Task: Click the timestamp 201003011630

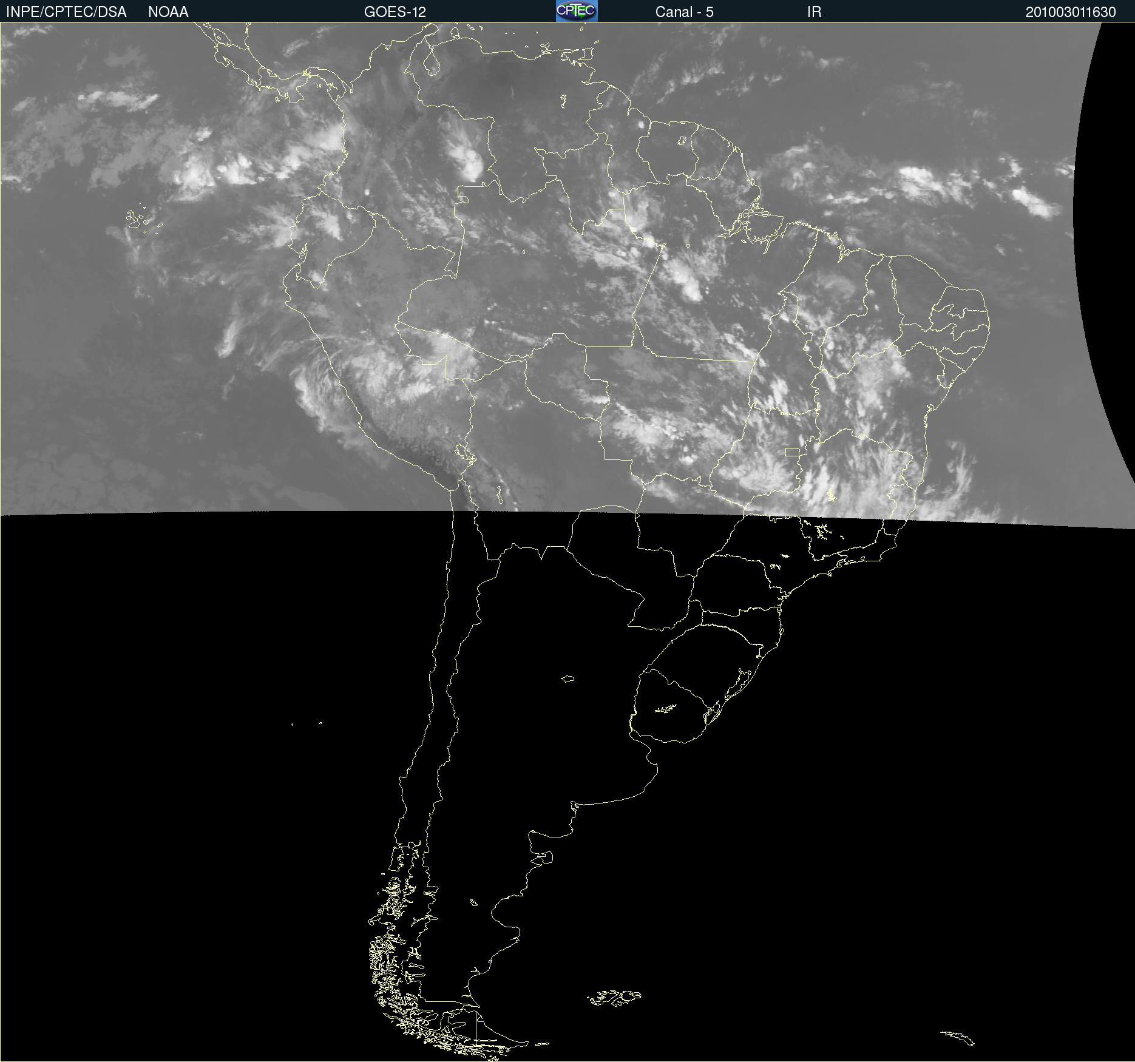Action: 1071,12
